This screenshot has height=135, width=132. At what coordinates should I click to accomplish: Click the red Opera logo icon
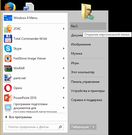point(8,88)
